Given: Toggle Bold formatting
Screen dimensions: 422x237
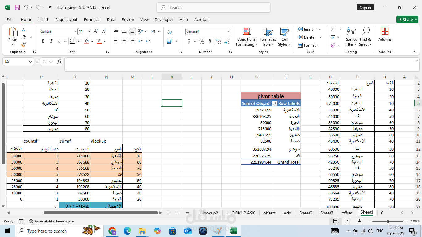Looking at the screenshot, I should point(43,41).
